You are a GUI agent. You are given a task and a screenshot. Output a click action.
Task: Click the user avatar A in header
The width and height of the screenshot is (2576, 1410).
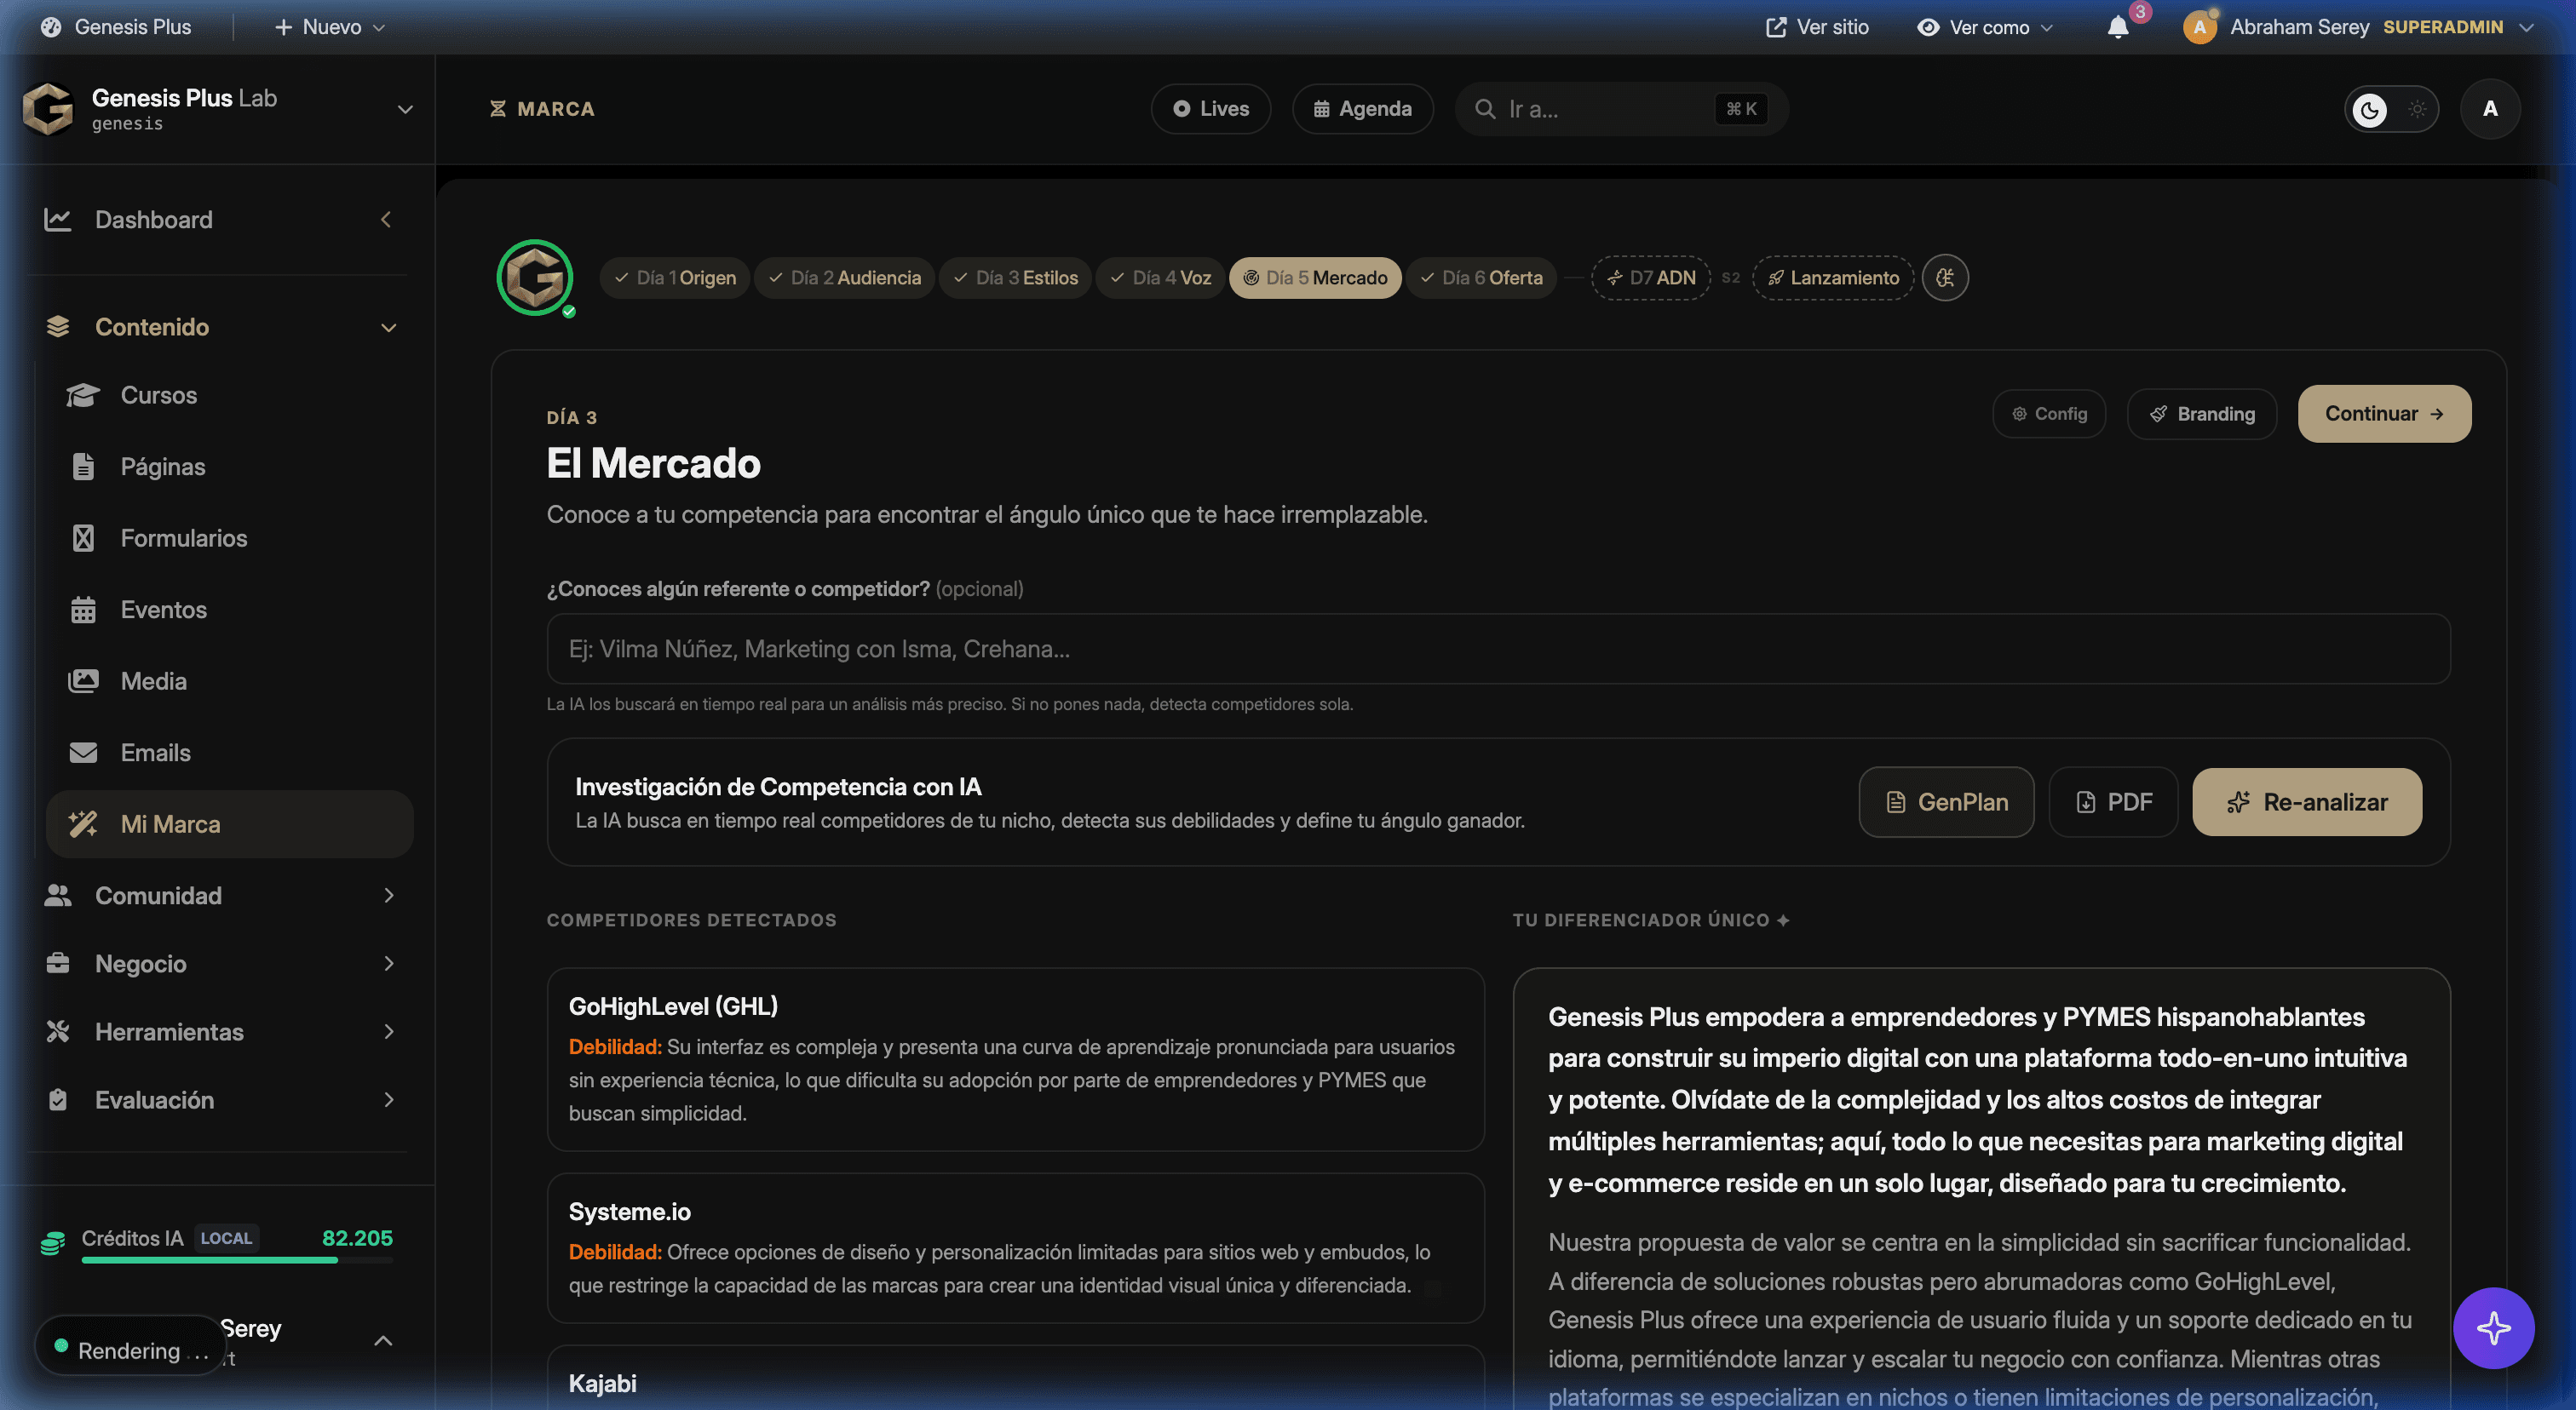2490,109
